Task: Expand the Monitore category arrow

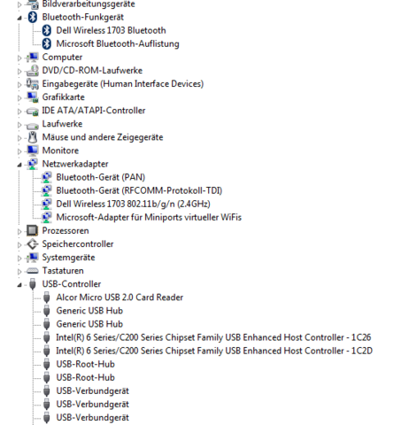Action: pos(19,151)
